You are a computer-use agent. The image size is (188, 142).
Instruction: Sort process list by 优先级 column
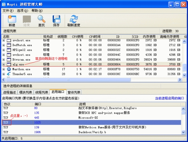click(48, 37)
